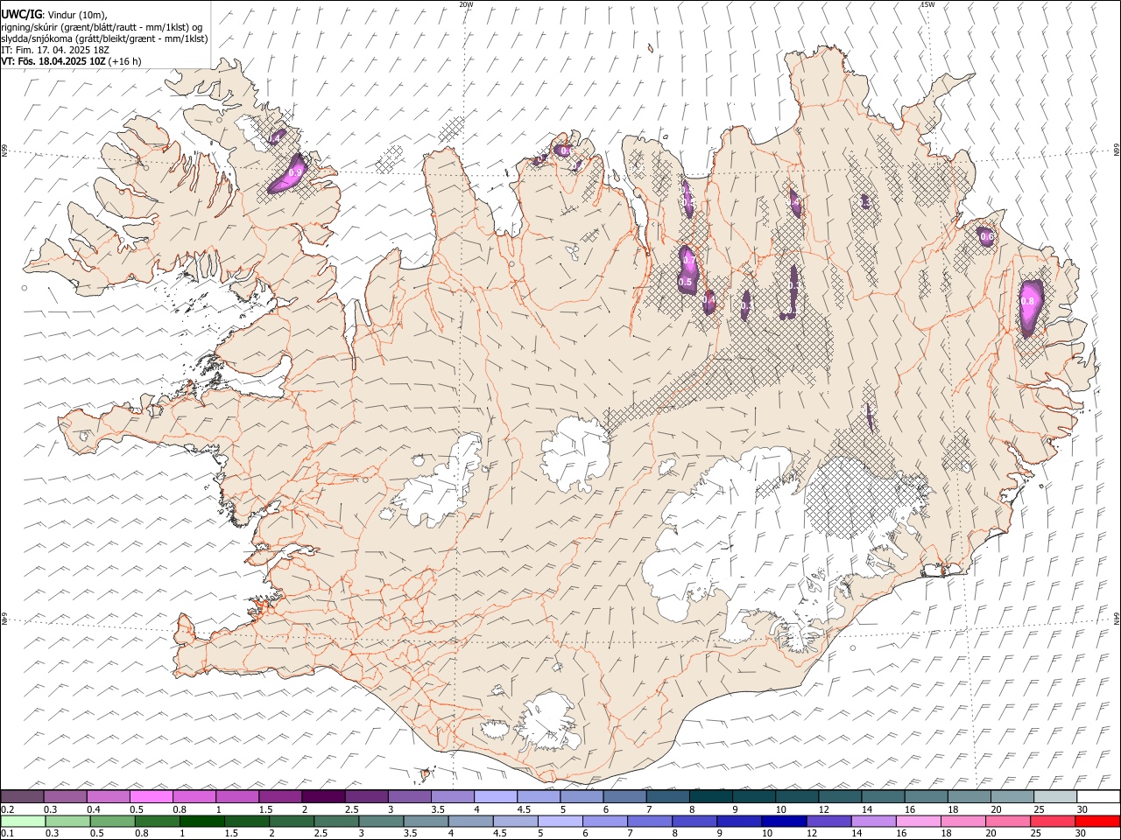This screenshot has width=1121, height=840.
Task: Click the slydda/snjókoma legend description line
Action: (x=104, y=38)
